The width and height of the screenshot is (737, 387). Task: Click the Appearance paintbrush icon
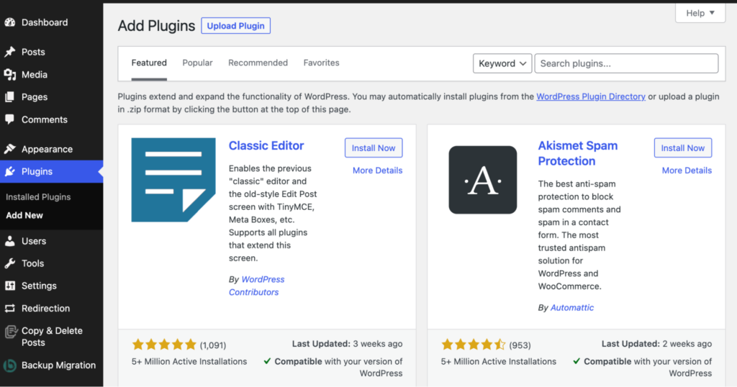click(x=10, y=149)
